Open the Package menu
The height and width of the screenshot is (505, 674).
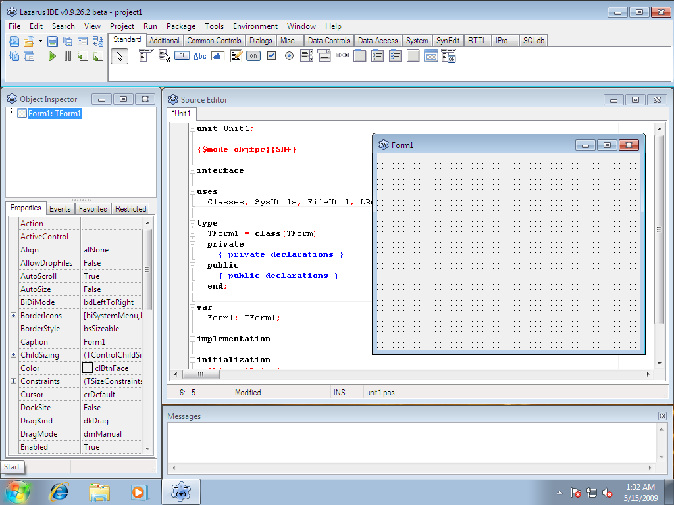(180, 26)
